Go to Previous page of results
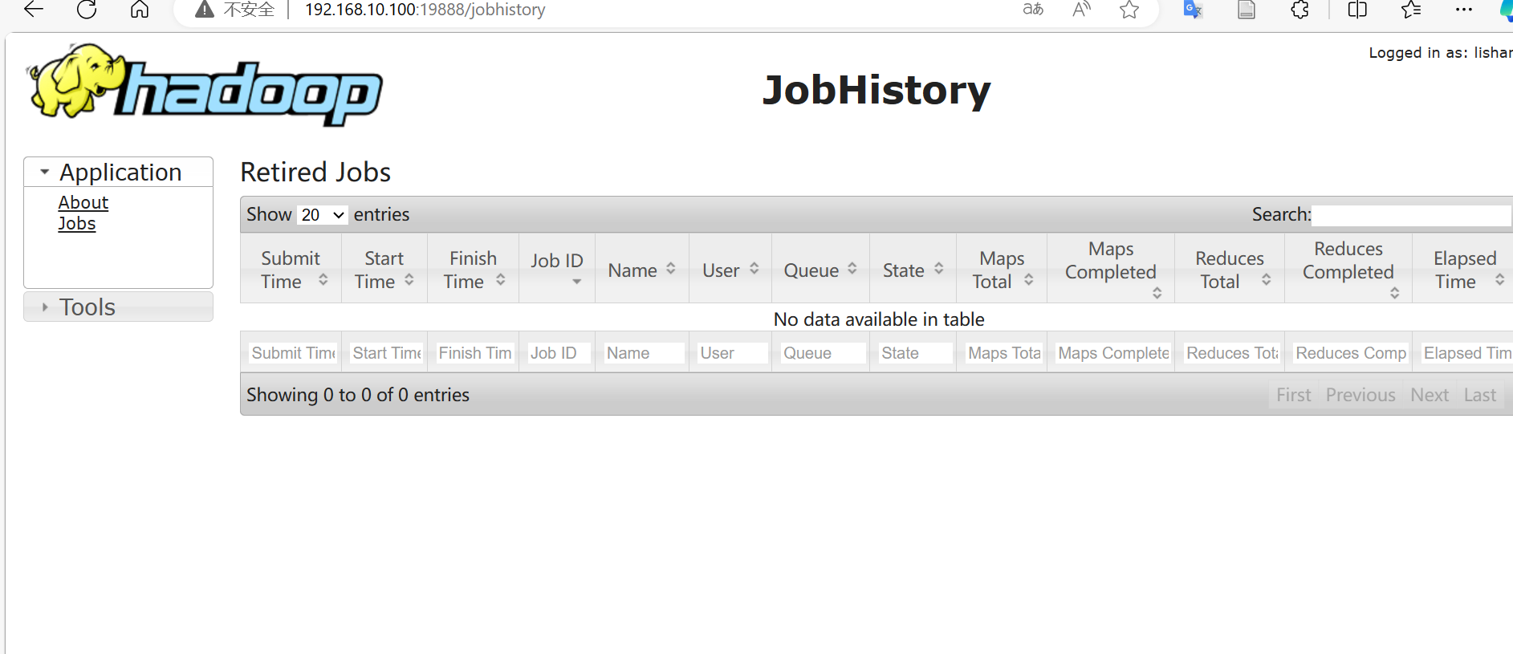This screenshot has width=1513, height=654. coord(1360,395)
